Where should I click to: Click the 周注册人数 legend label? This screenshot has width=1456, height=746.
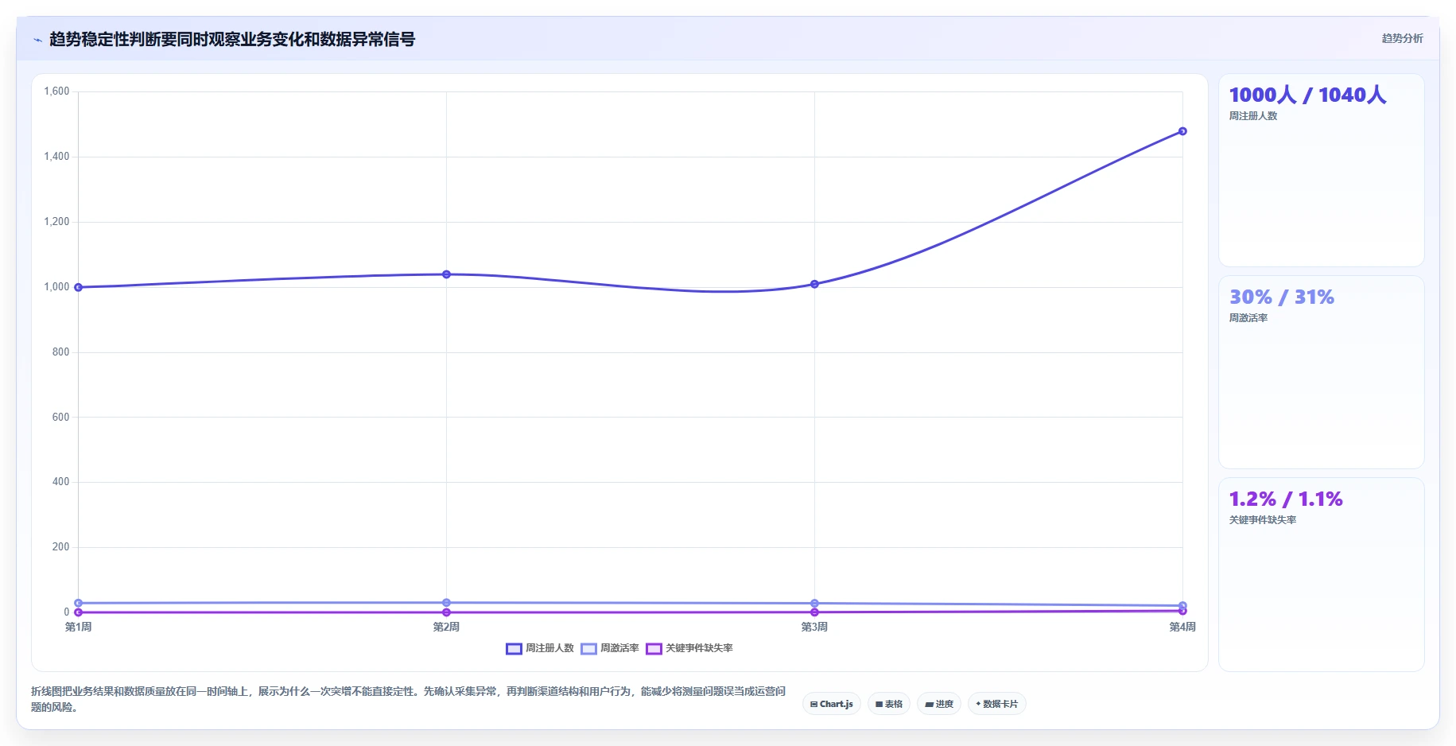click(x=549, y=648)
